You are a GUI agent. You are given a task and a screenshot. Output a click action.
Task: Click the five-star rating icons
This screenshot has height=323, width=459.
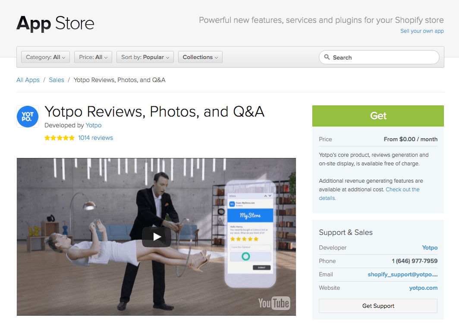click(60, 138)
